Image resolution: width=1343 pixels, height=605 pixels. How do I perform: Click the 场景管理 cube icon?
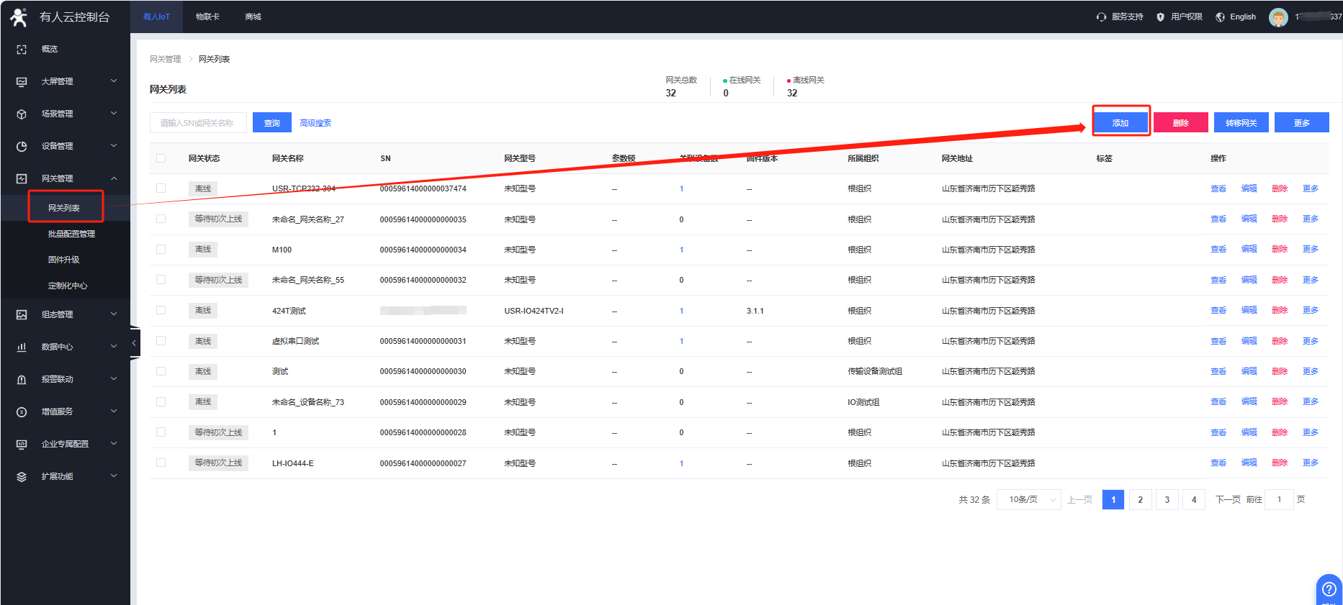(x=22, y=114)
